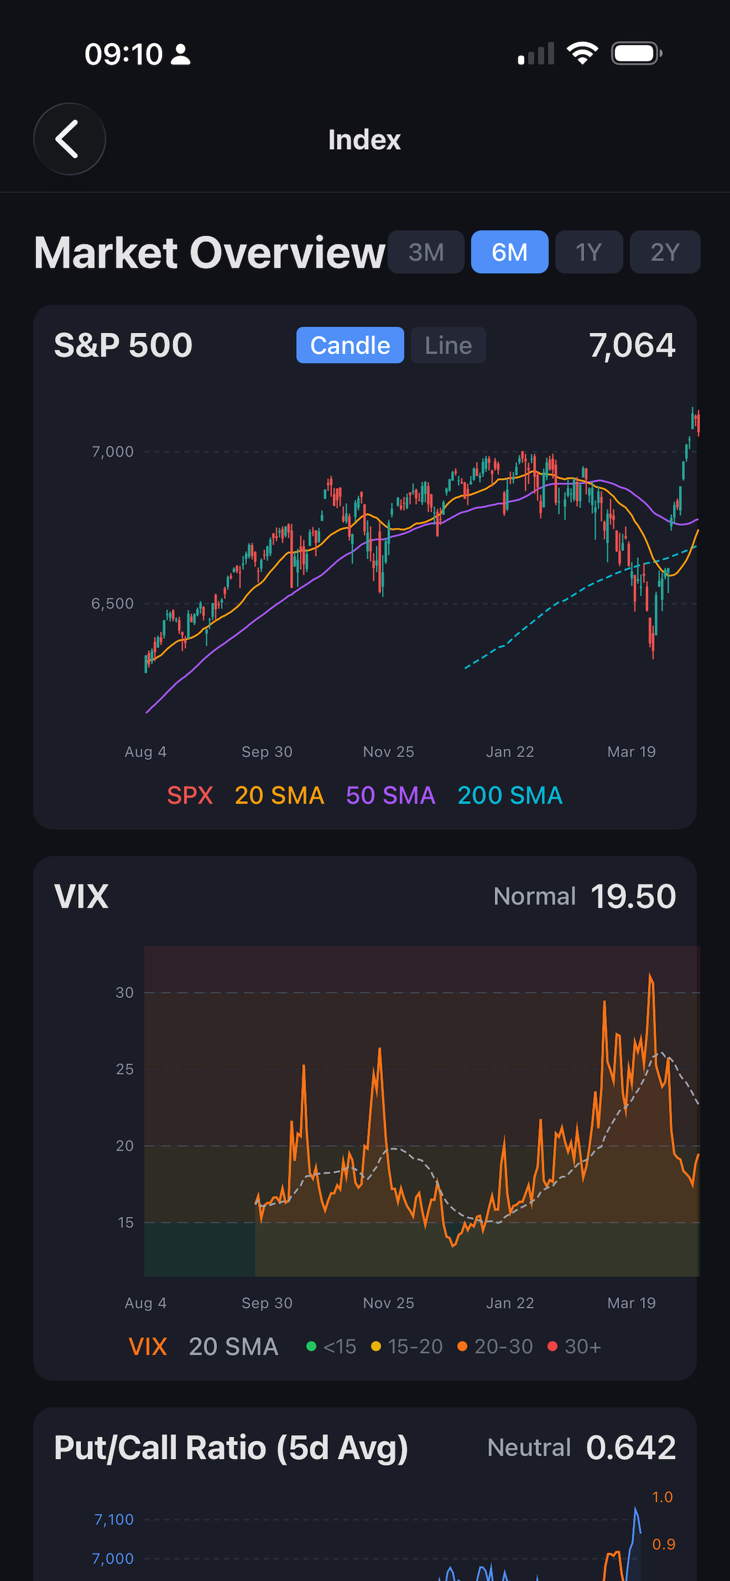Tap the Neutral status label
The height and width of the screenshot is (1581, 730).
[530, 1448]
